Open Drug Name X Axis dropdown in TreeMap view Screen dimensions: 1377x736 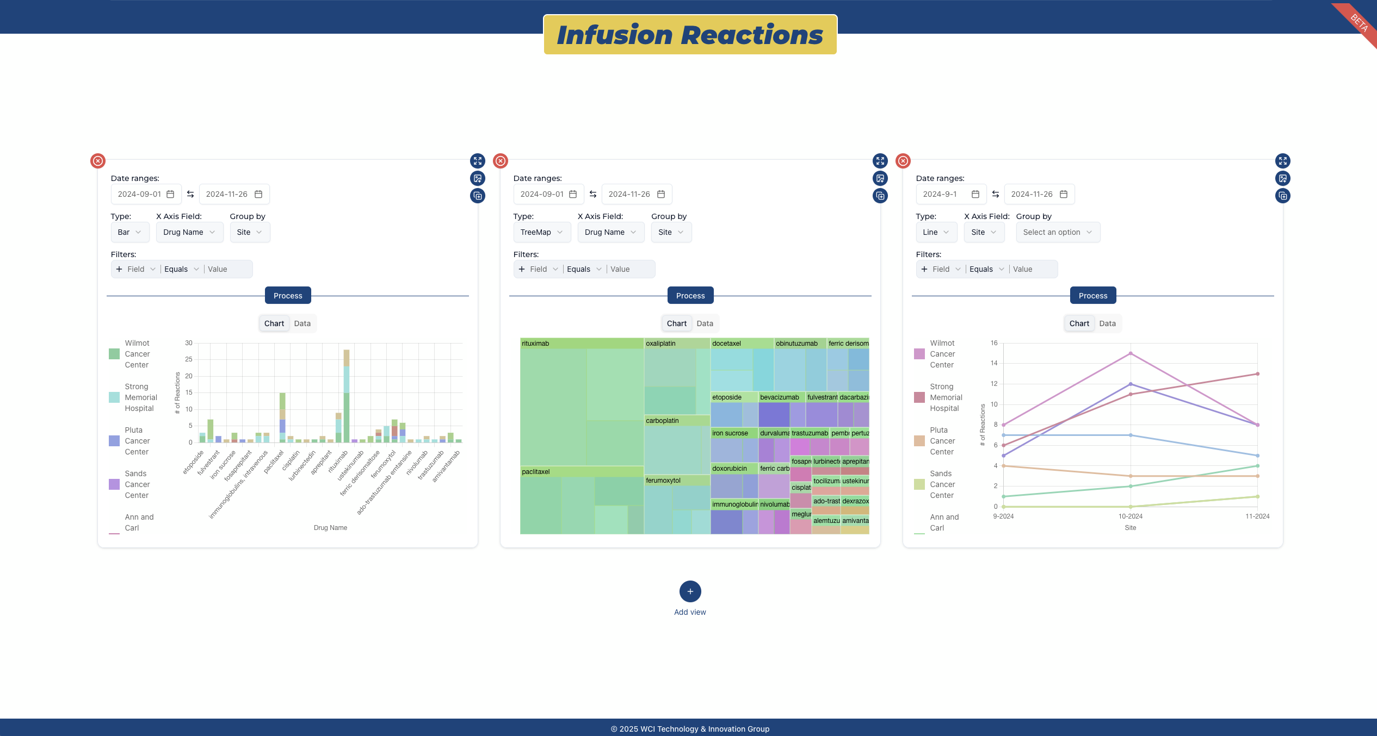610,232
